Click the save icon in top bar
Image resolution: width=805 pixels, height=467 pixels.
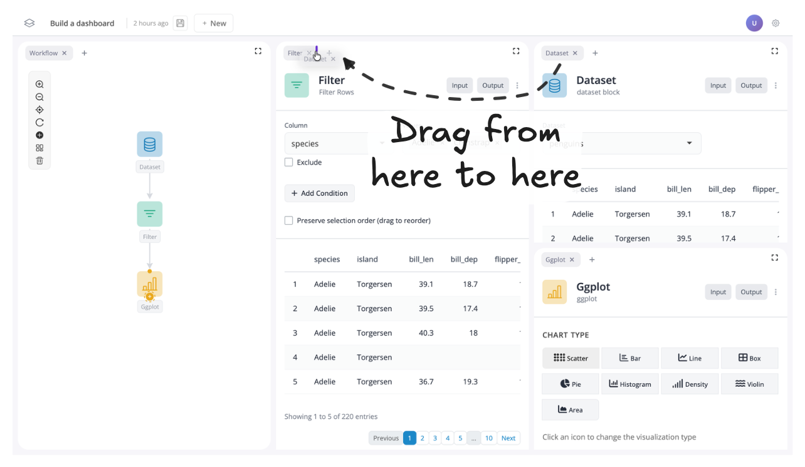click(181, 23)
